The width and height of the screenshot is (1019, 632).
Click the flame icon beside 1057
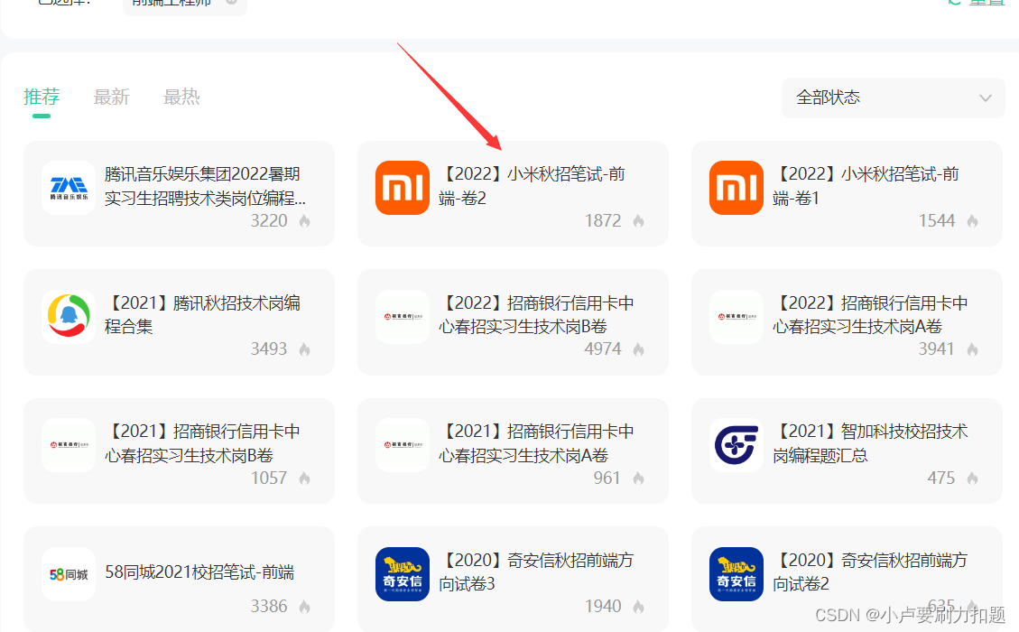click(x=305, y=478)
